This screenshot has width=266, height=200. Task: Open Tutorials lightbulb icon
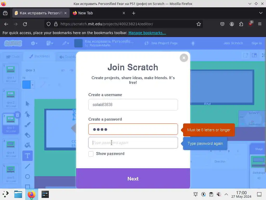(x=193, y=43)
